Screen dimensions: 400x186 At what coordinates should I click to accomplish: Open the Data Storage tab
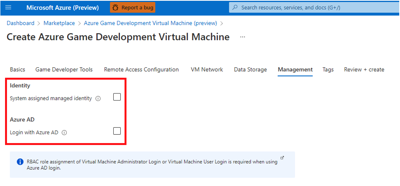tap(250, 69)
